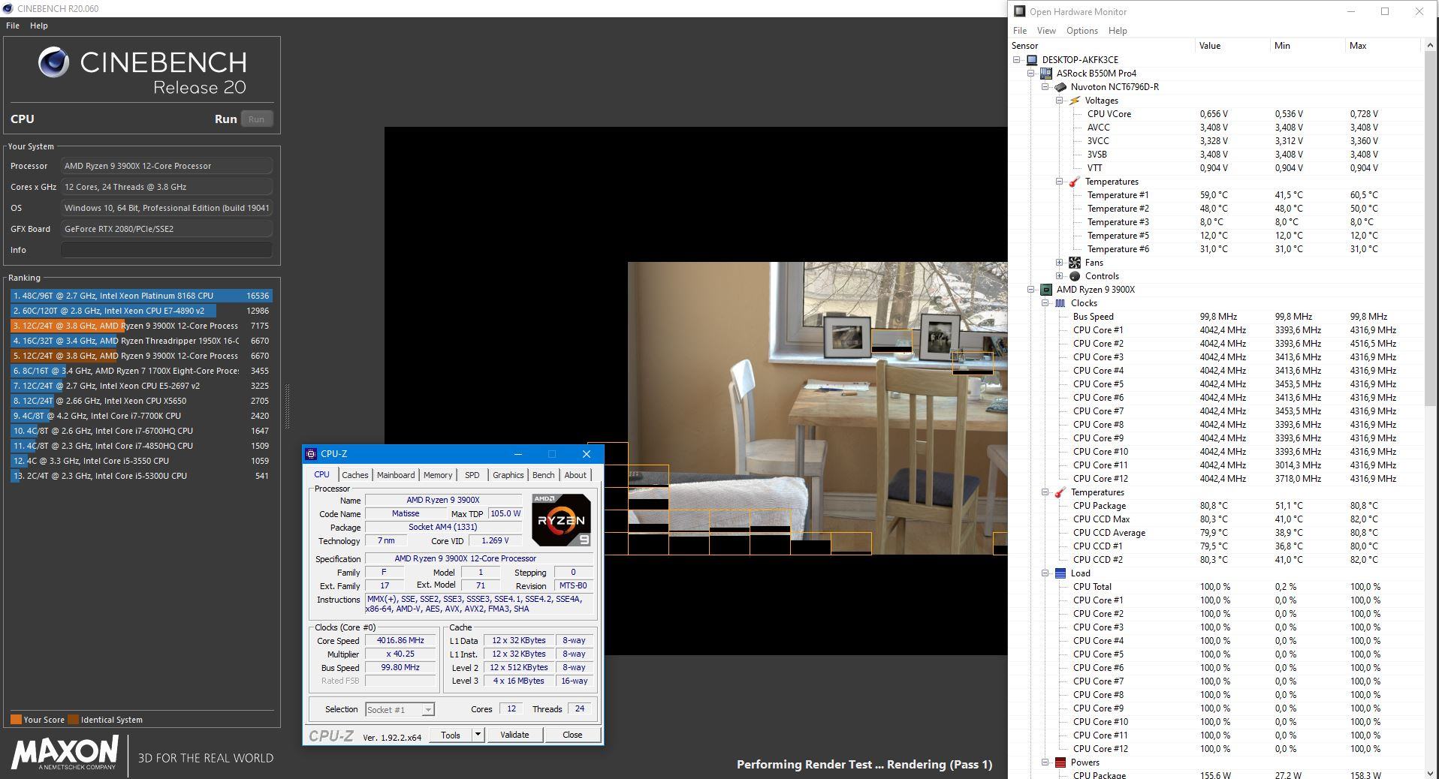Click the Value column header
The width and height of the screenshot is (1439, 779).
[1232, 46]
